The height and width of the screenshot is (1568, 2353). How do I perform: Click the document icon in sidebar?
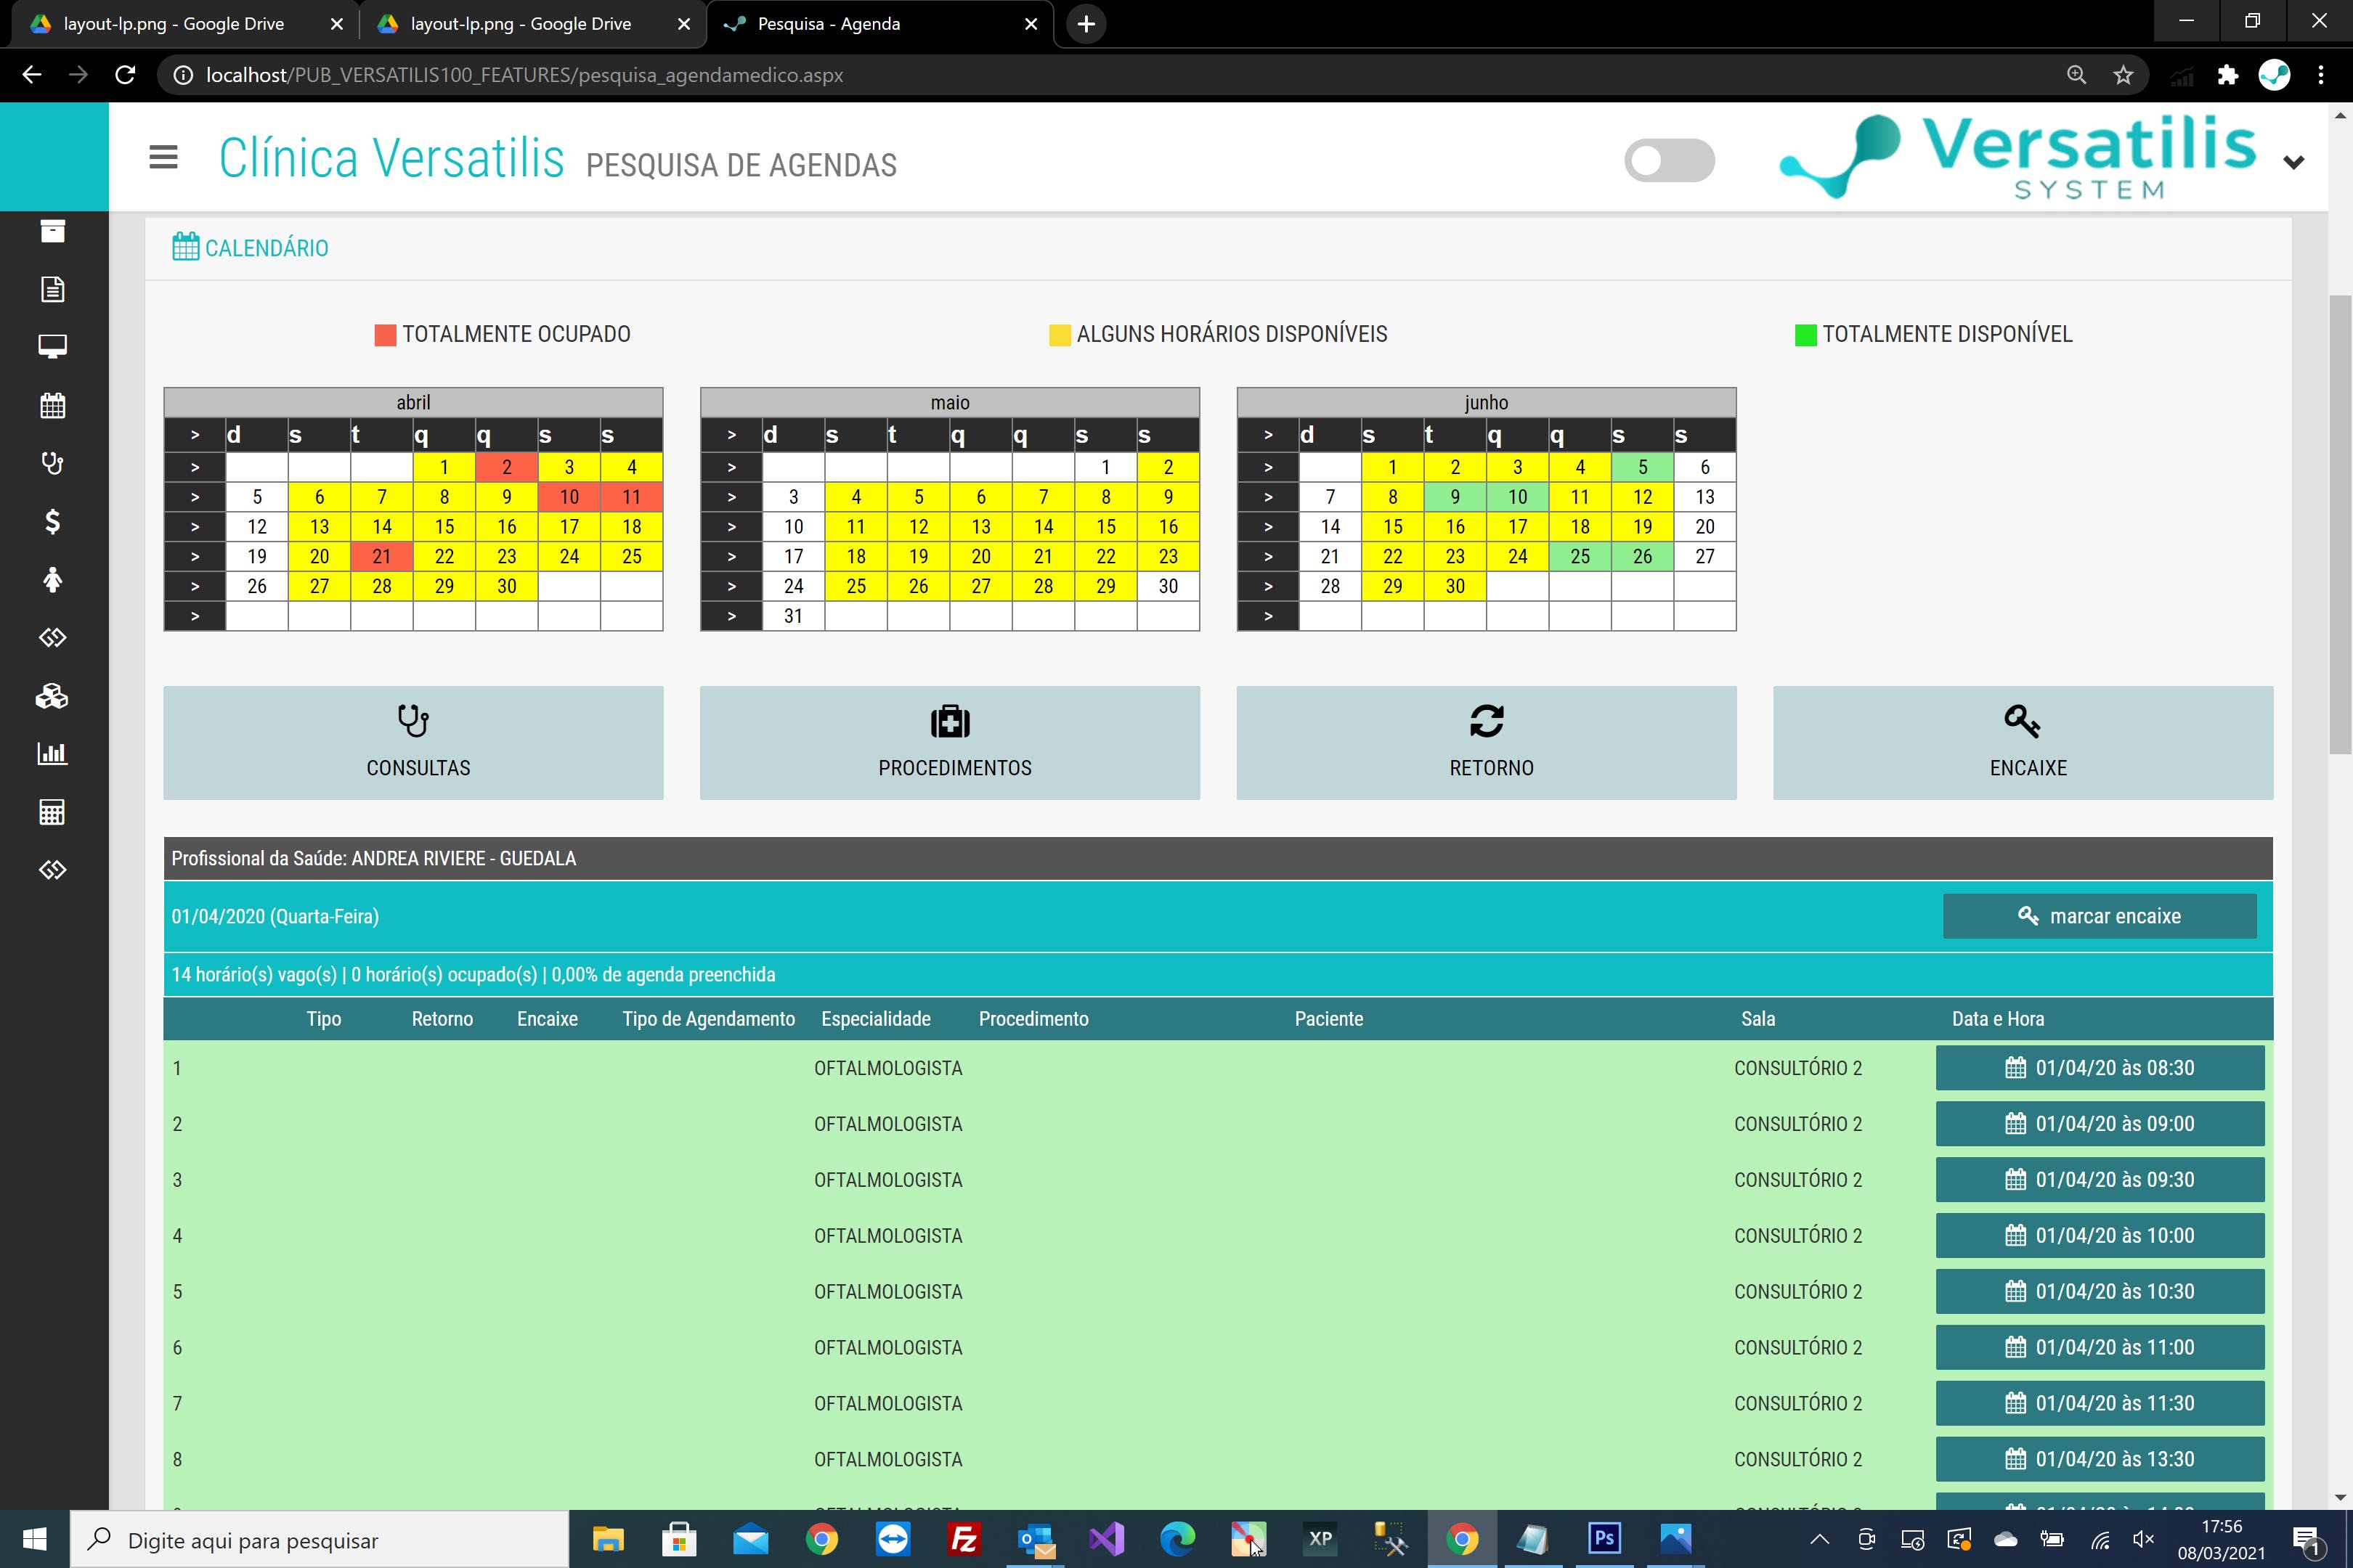click(52, 289)
